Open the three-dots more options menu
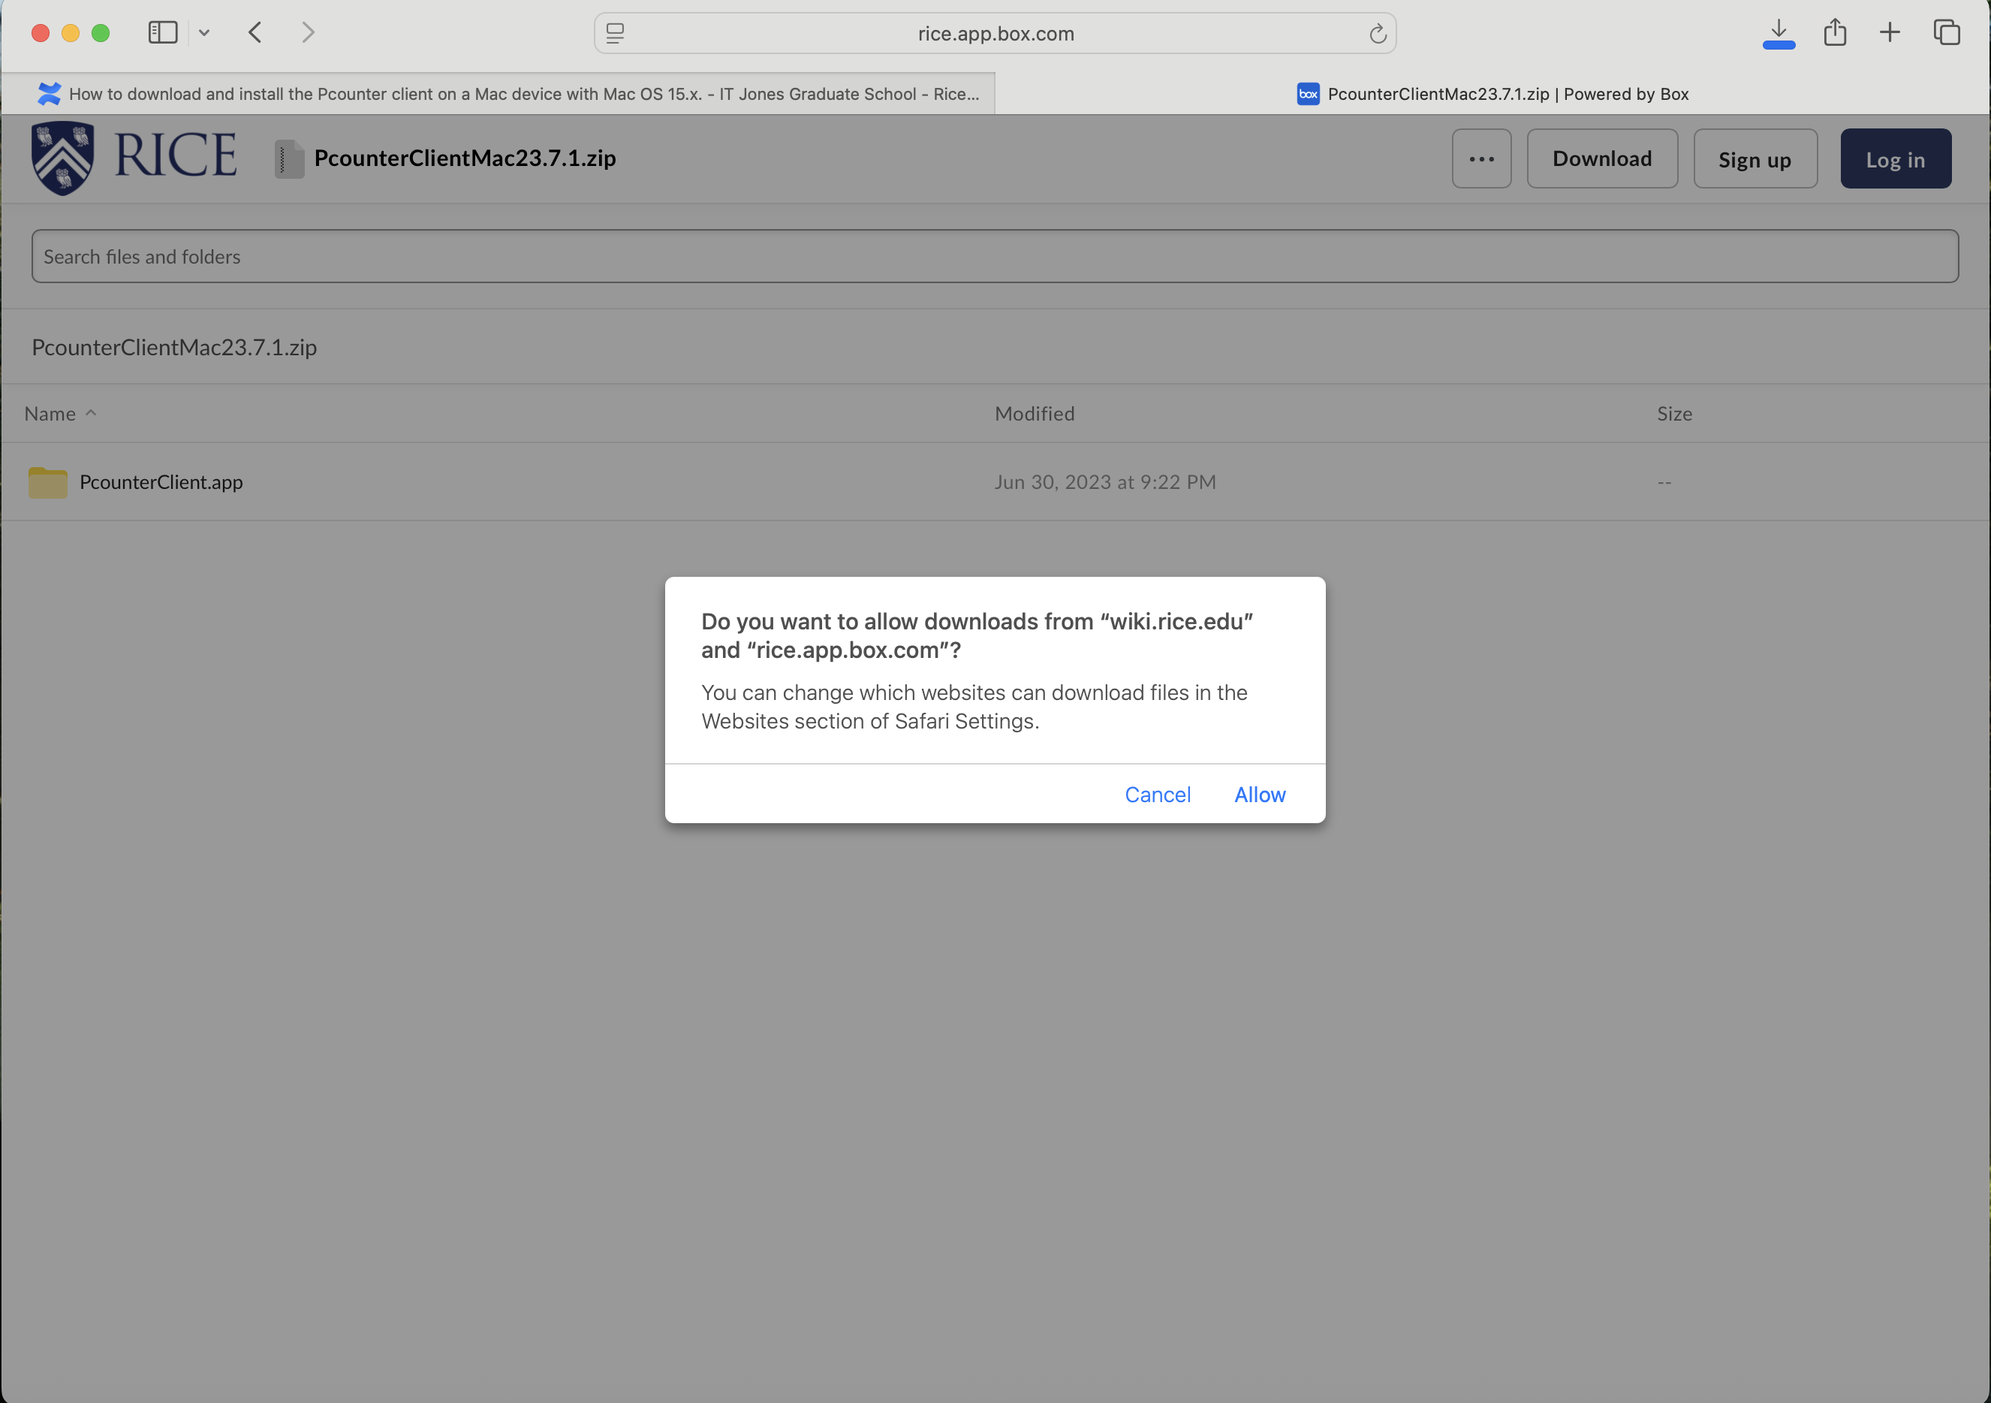The image size is (1991, 1403). (x=1481, y=158)
